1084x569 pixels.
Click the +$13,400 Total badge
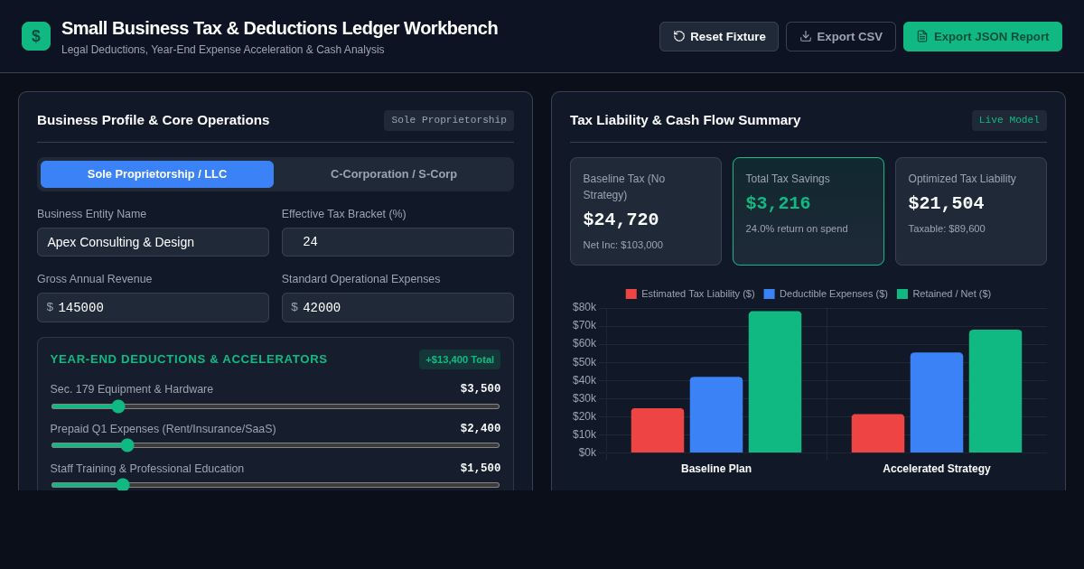[460, 359]
